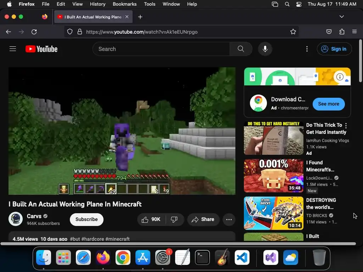Click the Firefox URL address bar

click(x=181, y=32)
